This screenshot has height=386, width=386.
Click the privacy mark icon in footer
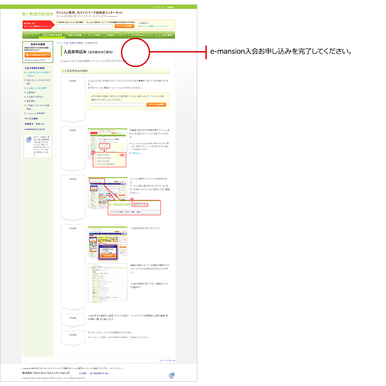point(172,375)
